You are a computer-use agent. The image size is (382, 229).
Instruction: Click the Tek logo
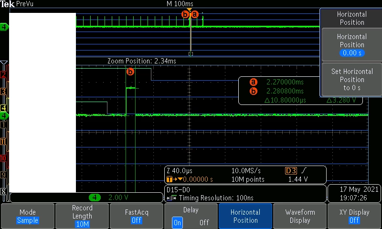pyautogui.click(x=7, y=4)
